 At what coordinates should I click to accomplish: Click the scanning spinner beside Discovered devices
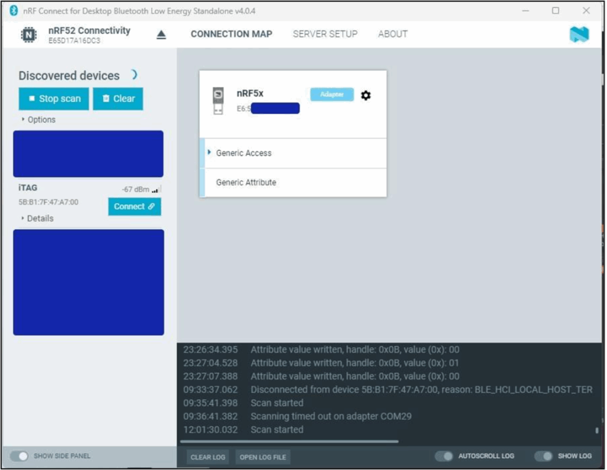click(134, 75)
